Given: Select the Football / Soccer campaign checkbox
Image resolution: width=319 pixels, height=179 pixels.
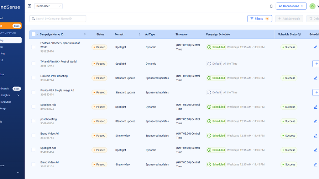Looking at the screenshot, I should [33, 47].
